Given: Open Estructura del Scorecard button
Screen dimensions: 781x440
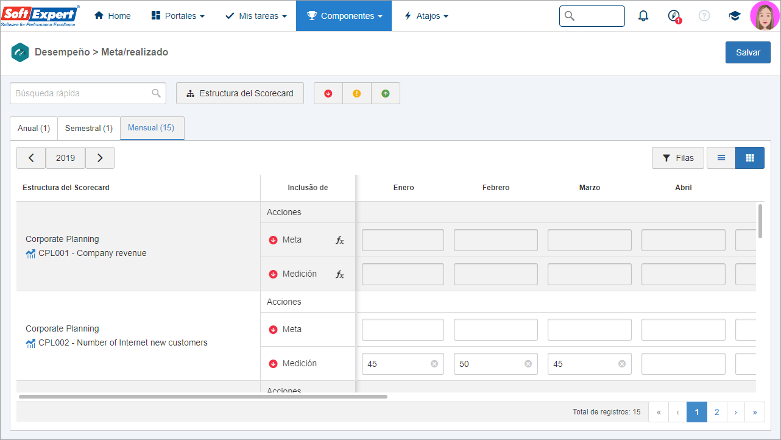Looking at the screenshot, I should [240, 93].
